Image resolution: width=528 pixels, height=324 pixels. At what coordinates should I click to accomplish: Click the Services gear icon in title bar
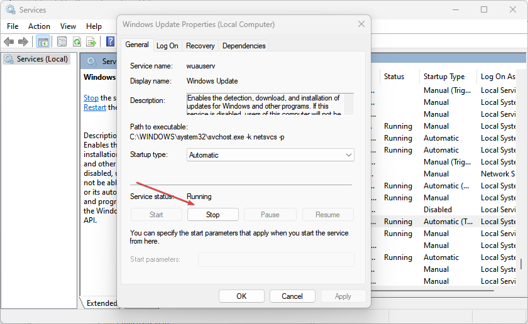tap(11, 10)
